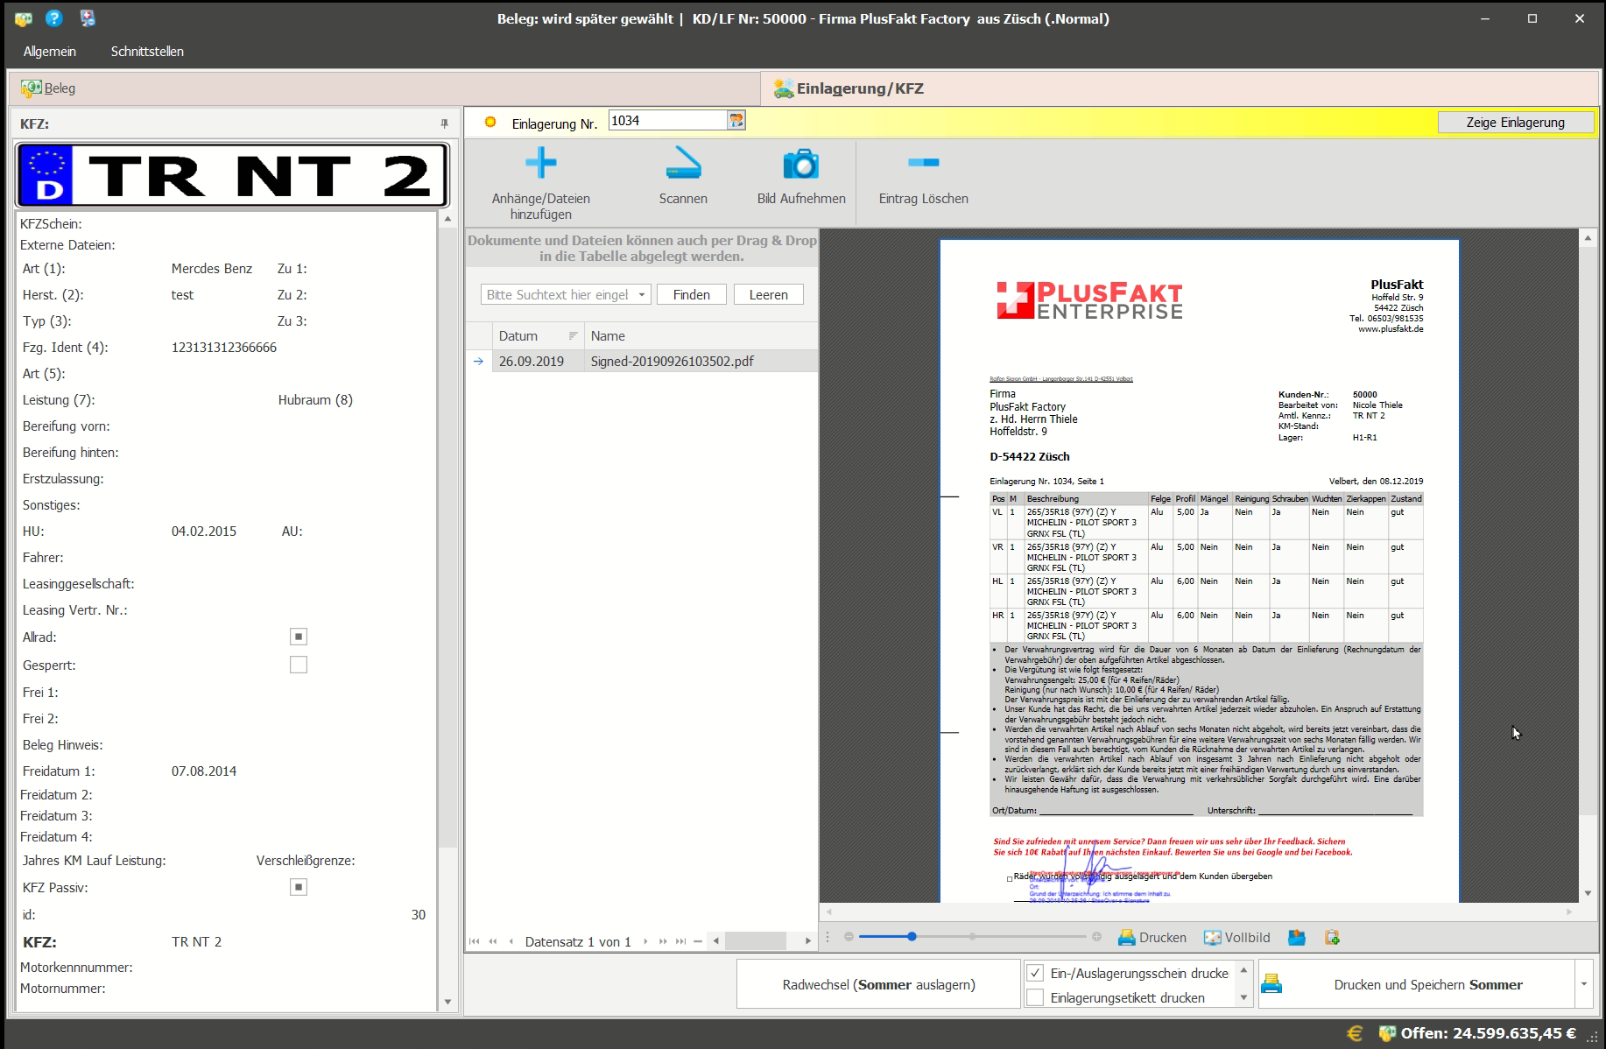Zoom in with the plus circle icon
The width and height of the screenshot is (1606, 1049).
(1096, 936)
